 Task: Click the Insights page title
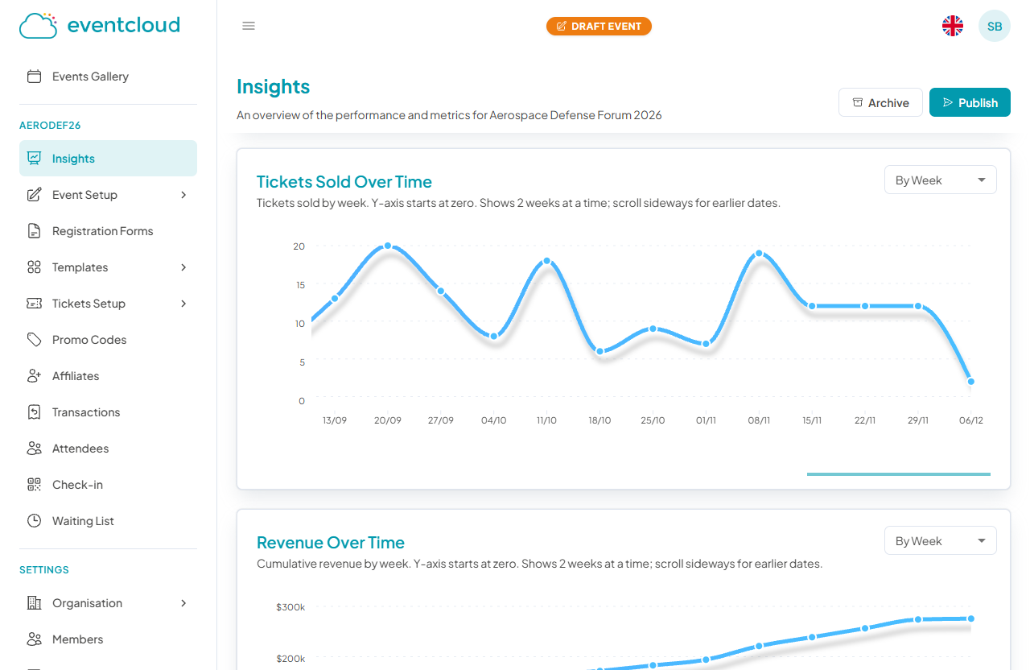[x=274, y=87]
